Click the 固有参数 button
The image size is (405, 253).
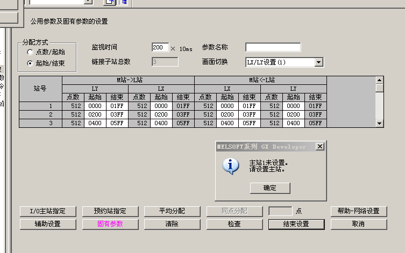click(111, 224)
